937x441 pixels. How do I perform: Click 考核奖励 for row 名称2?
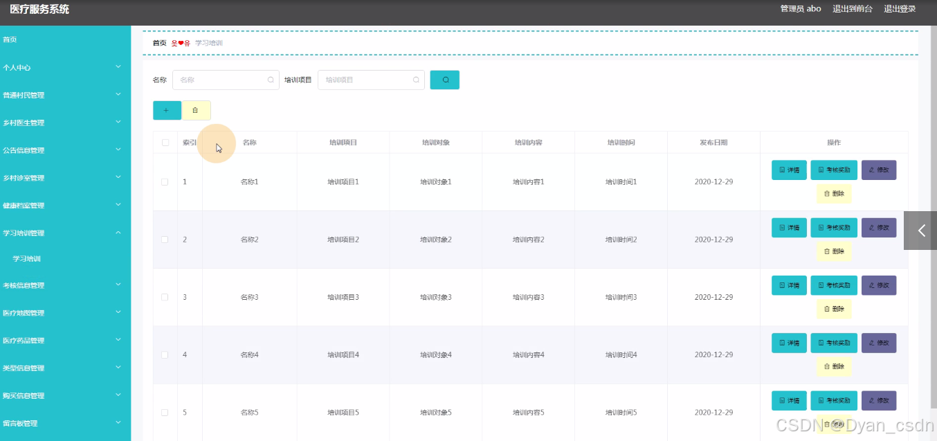click(x=834, y=227)
